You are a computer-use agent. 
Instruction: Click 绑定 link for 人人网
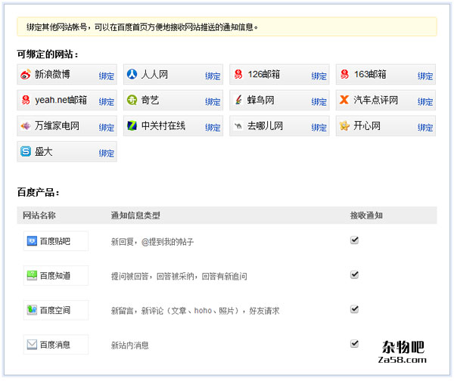click(213, 76)
